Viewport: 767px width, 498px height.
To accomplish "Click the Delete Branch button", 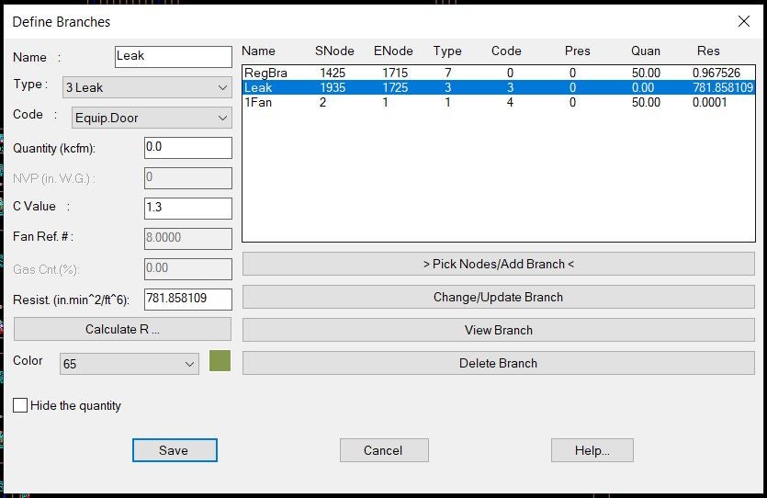I will [x=499, y=363].
